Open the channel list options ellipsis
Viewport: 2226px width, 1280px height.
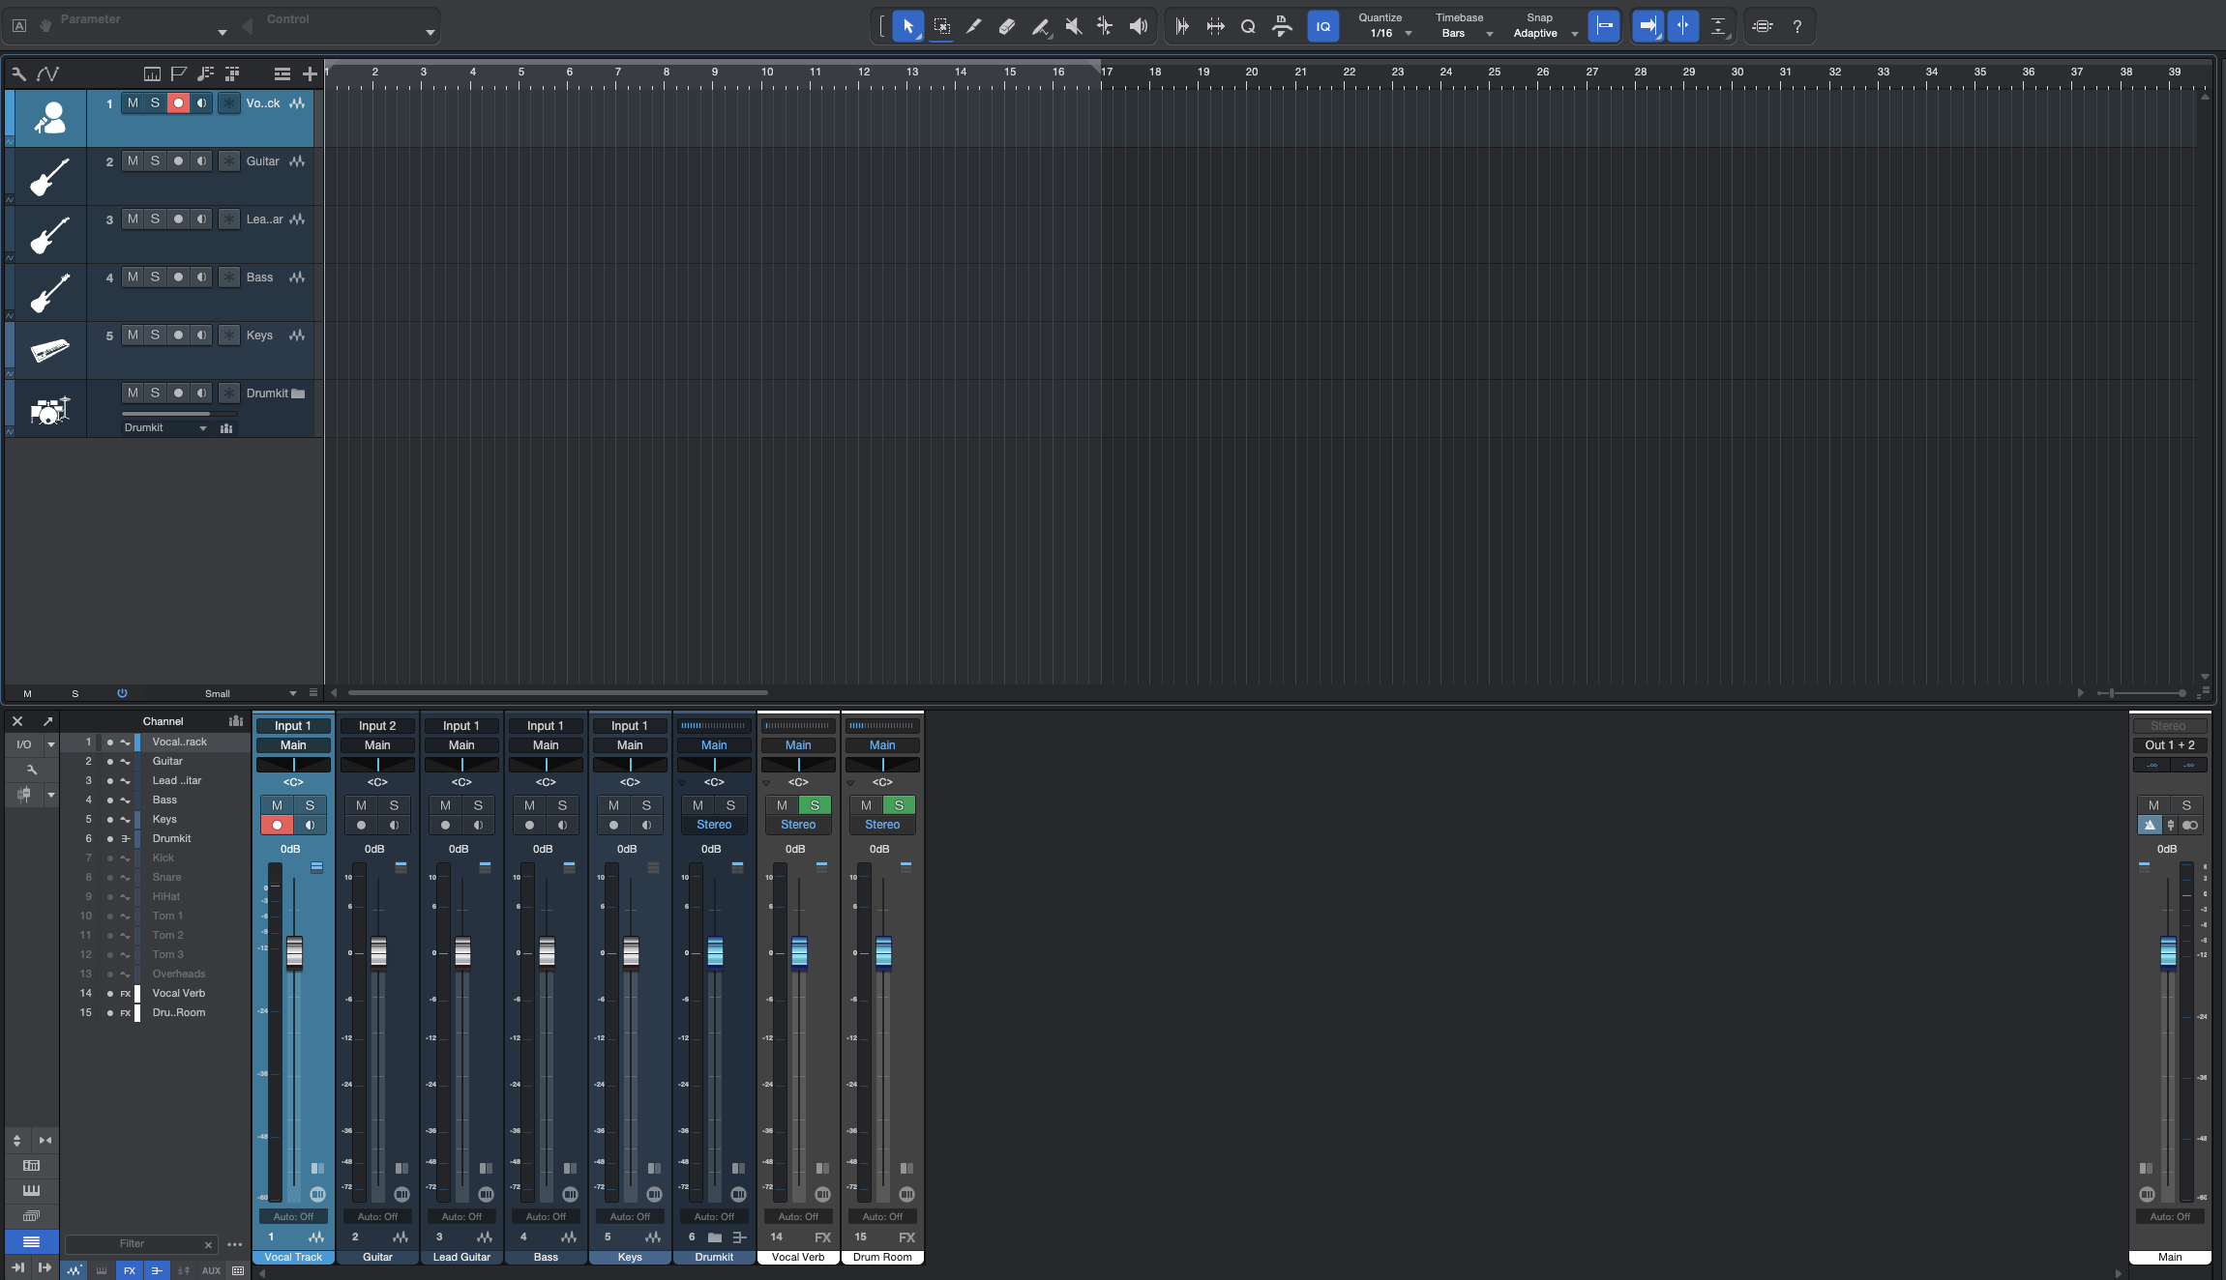pos(234,1244)
